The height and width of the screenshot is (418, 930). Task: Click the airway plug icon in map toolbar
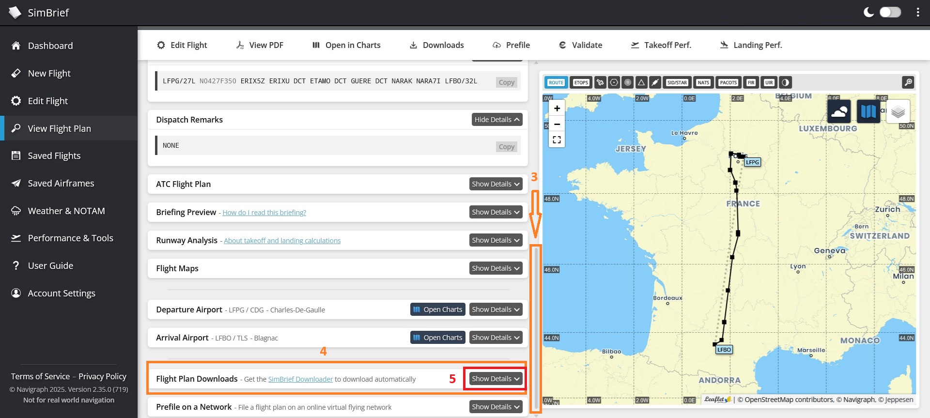pos(655,82)
